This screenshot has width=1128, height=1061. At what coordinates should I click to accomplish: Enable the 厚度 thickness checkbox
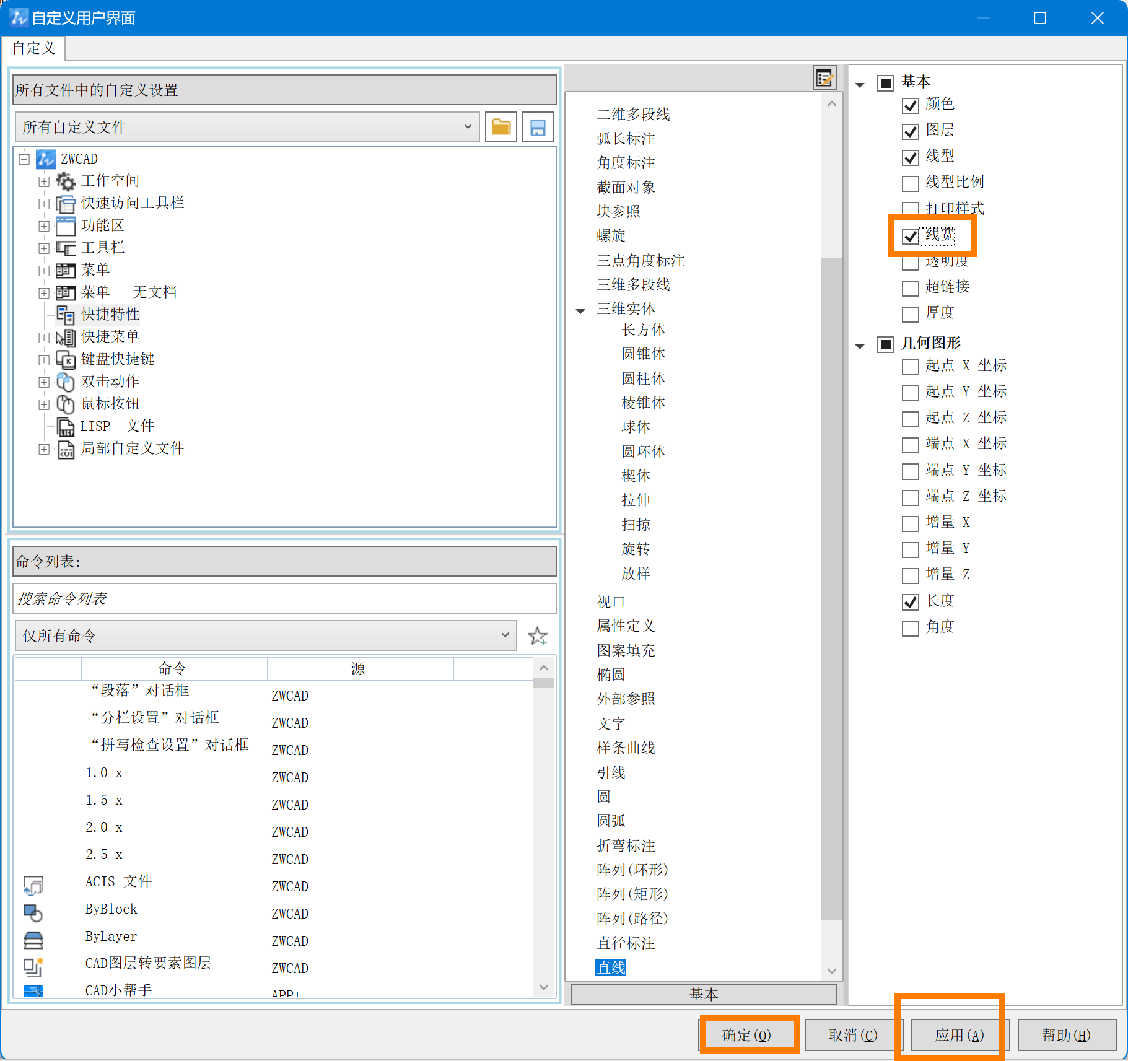910,315
